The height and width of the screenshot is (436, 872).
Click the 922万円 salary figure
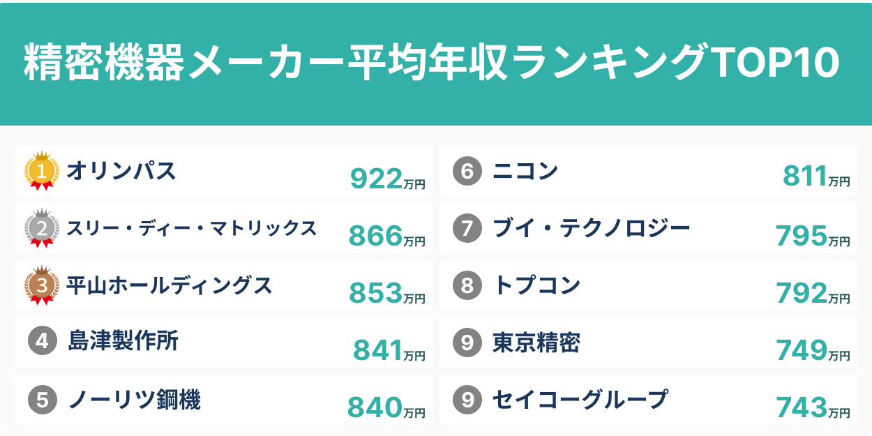[387, 180]
